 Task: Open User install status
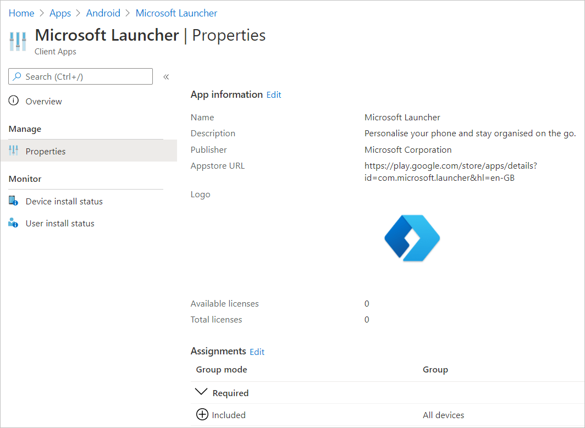[x=60, y=223]
